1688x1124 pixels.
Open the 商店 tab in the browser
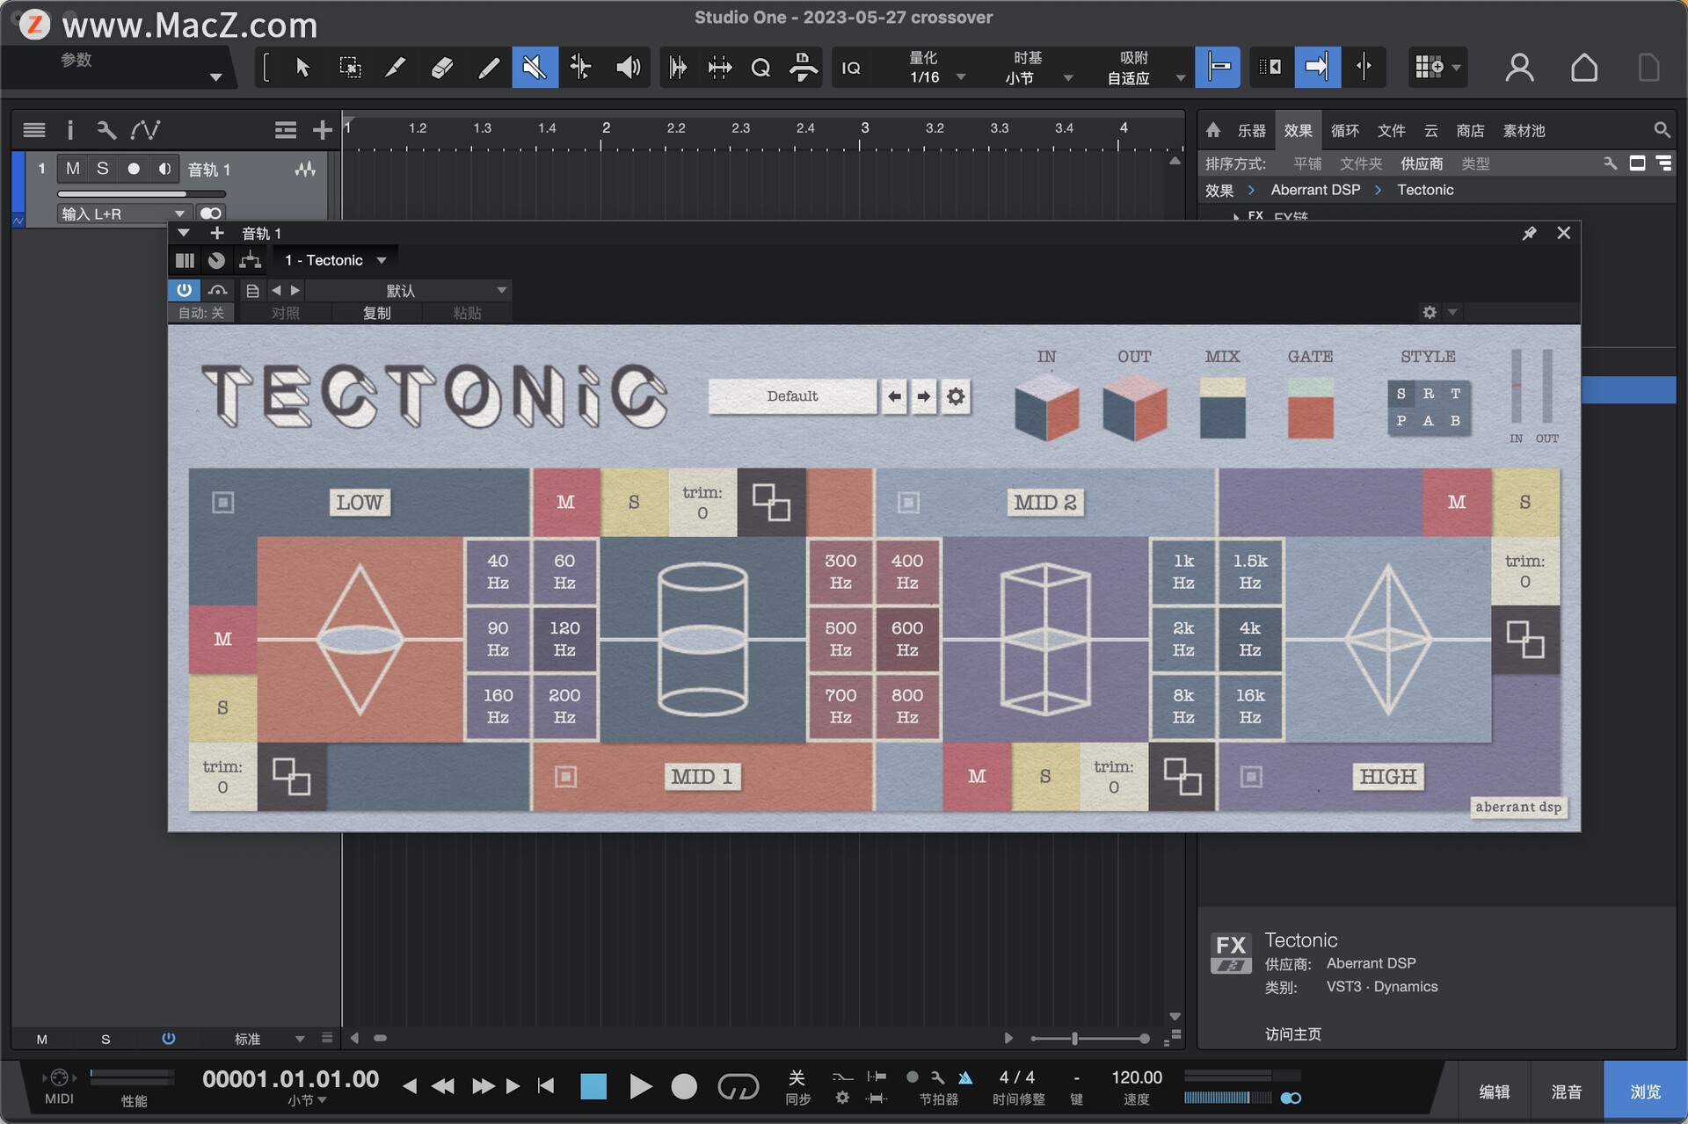(1470, 130)
